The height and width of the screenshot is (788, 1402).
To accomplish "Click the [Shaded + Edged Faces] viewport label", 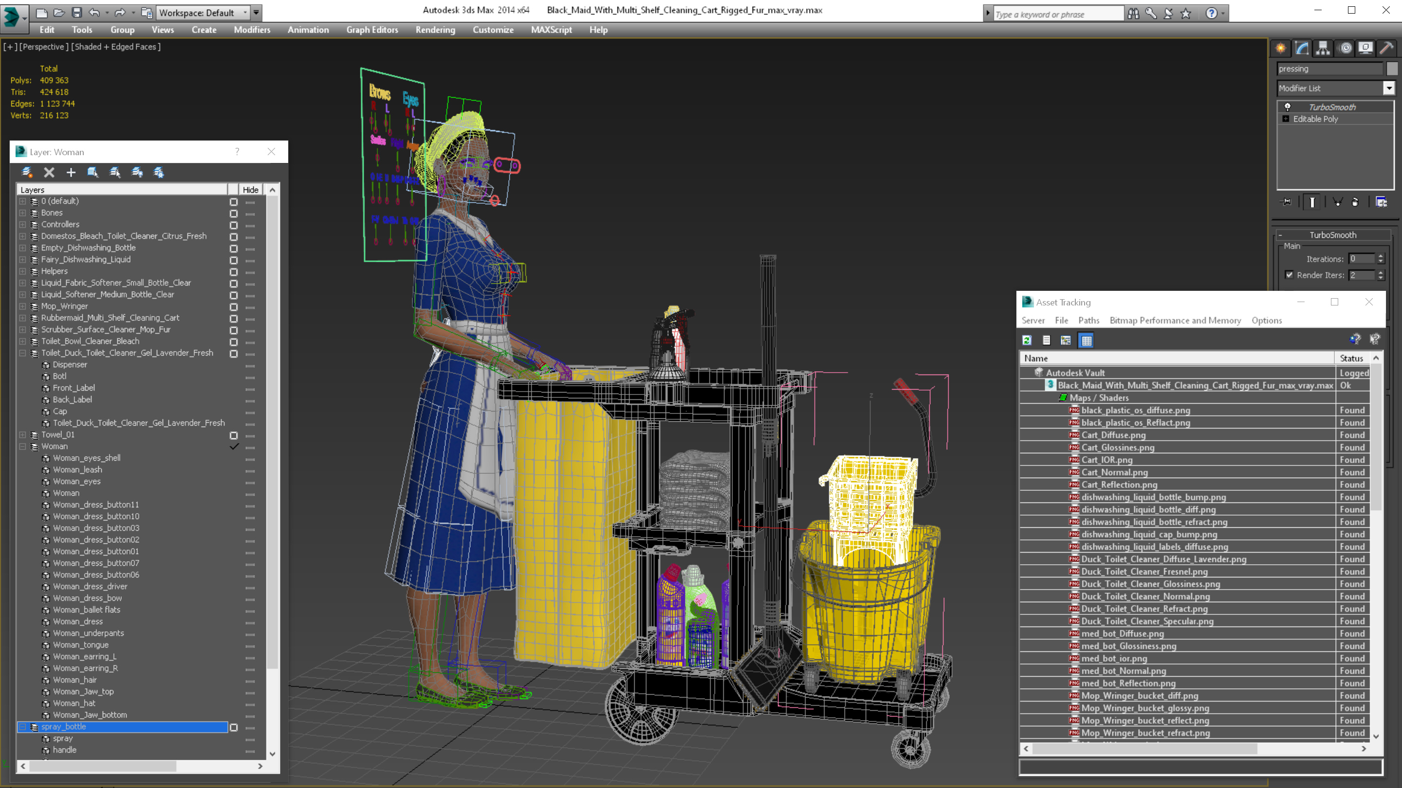I will pos(116,47).
